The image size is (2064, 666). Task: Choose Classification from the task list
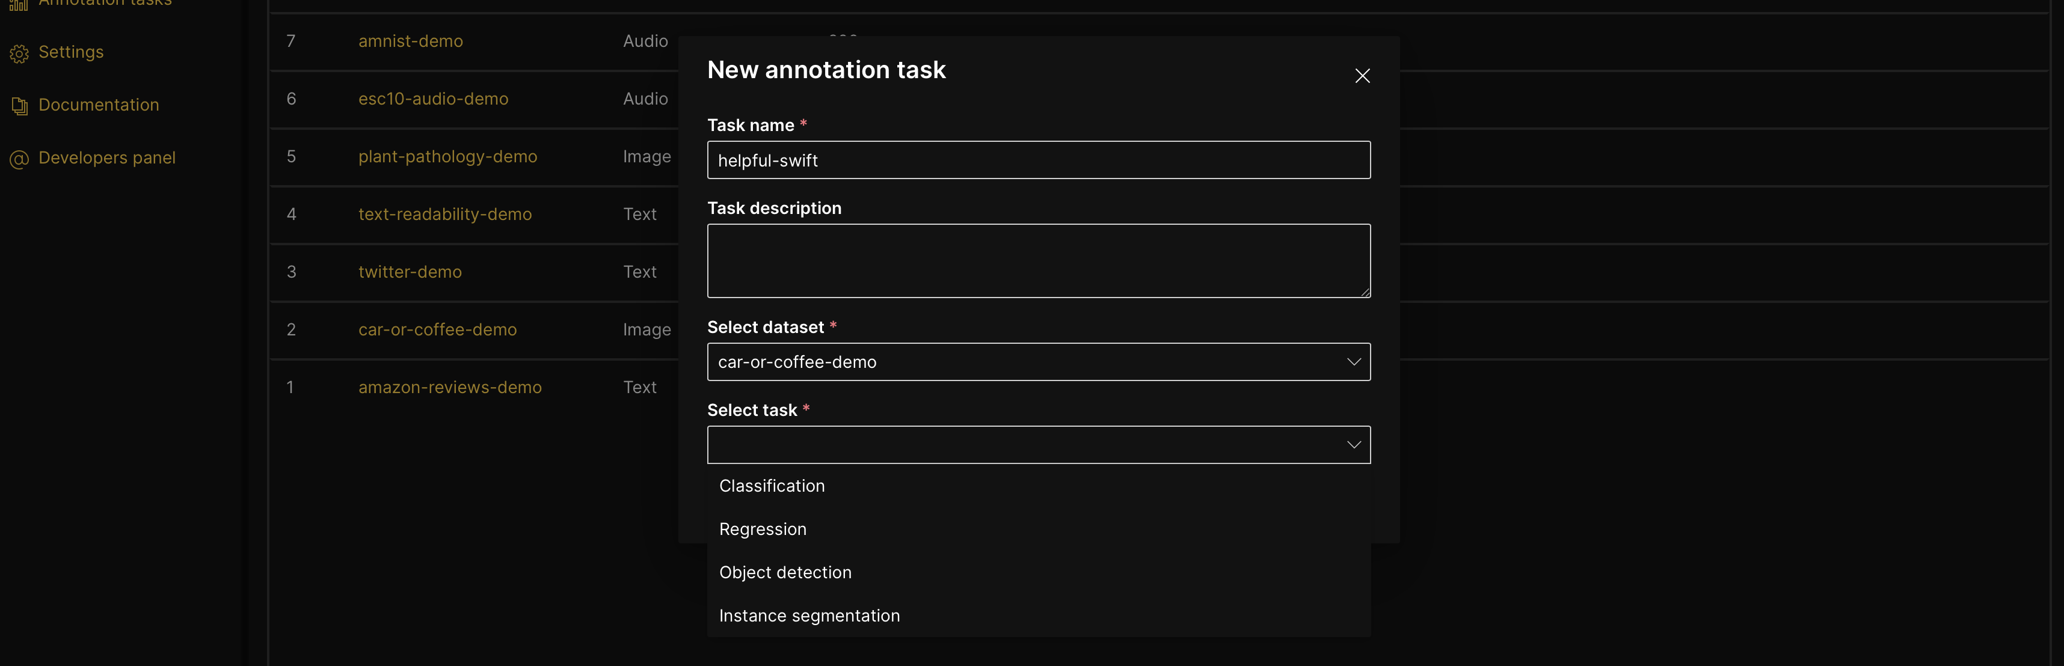(772, 486)
